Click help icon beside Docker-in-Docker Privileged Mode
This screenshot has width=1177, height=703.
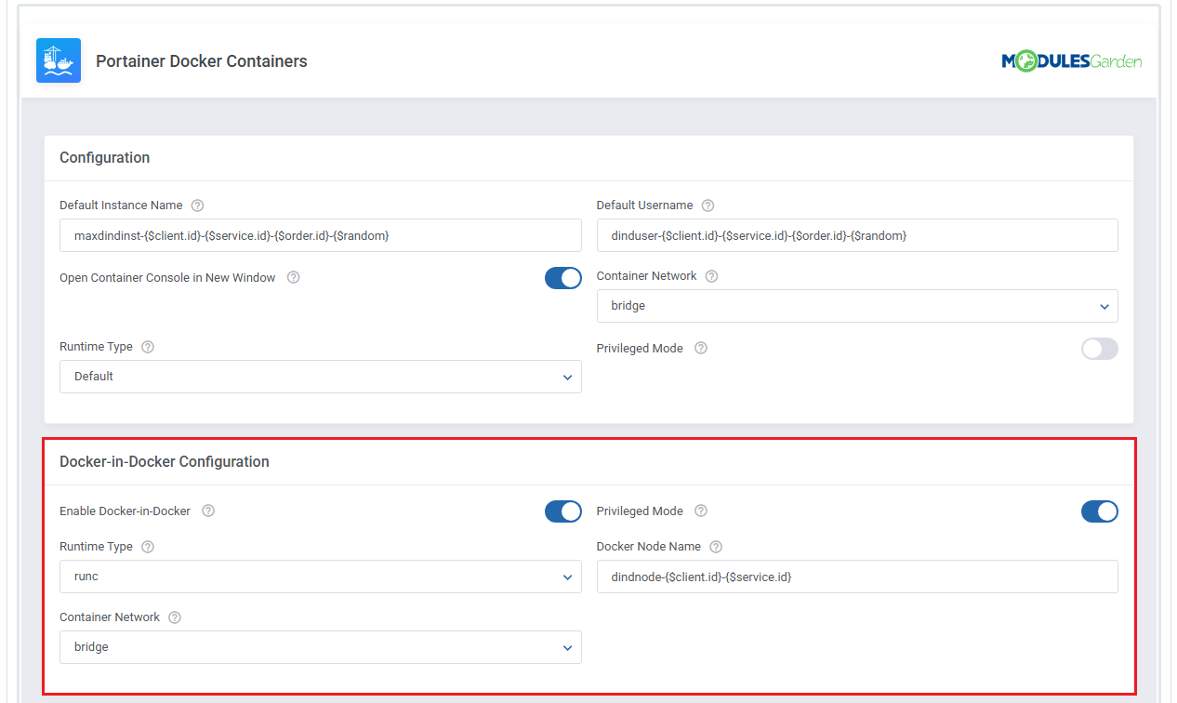[x=700, y=511]
